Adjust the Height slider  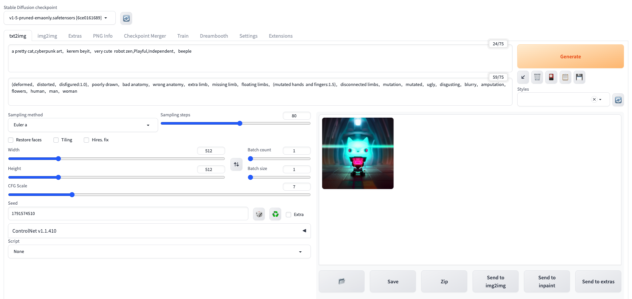pos(116,177)
